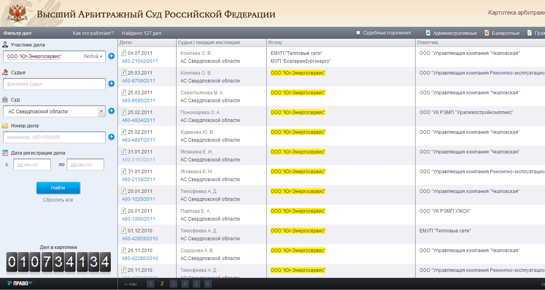545x290 pixels.
Task: Click the coat of arms logo
Action: 17,13
